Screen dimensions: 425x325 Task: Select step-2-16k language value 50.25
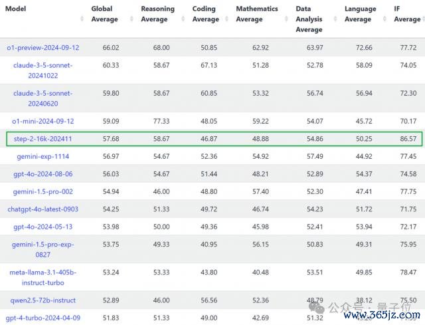[364, 139]
